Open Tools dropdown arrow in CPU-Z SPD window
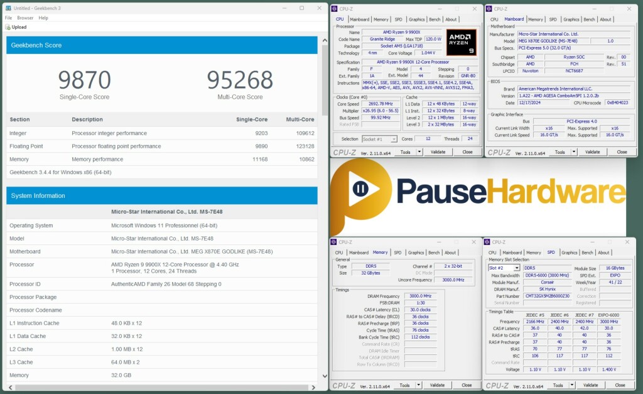This screenshot has width=643, height=394. point(571,385)
